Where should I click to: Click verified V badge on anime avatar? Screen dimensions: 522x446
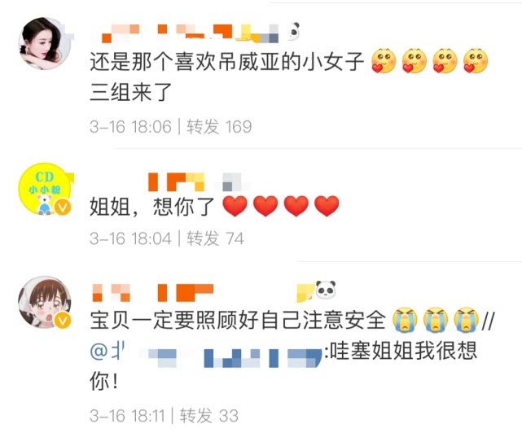click(x=63, y=321)
